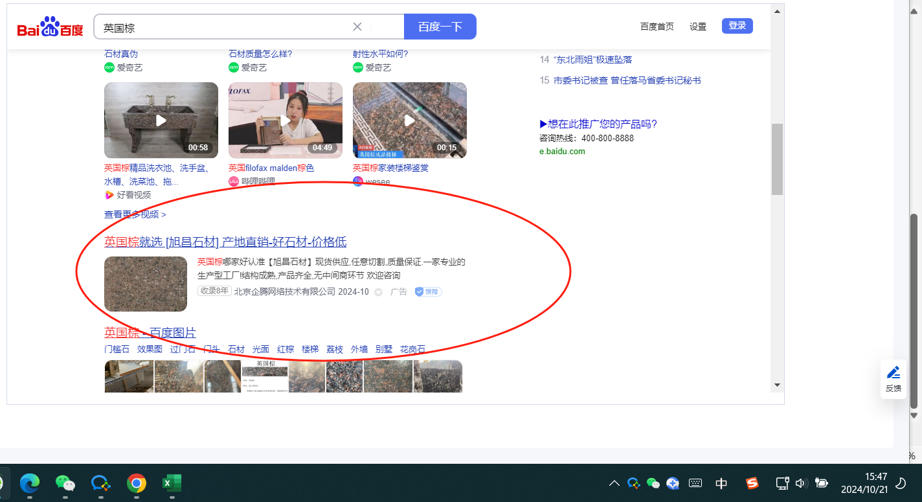Click the Baidu logo

click(51, 28)
